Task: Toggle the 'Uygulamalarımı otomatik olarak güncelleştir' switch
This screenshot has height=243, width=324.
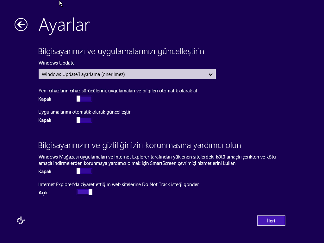Action: pos(84,120)
